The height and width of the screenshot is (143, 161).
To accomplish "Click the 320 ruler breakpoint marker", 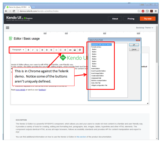I will [x=45, y=33].
